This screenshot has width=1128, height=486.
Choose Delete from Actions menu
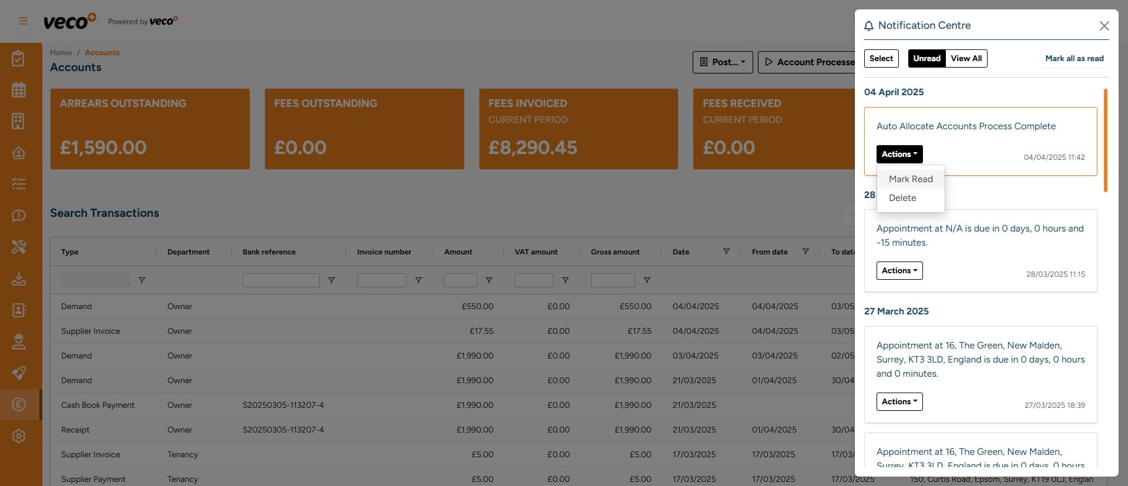902,198
